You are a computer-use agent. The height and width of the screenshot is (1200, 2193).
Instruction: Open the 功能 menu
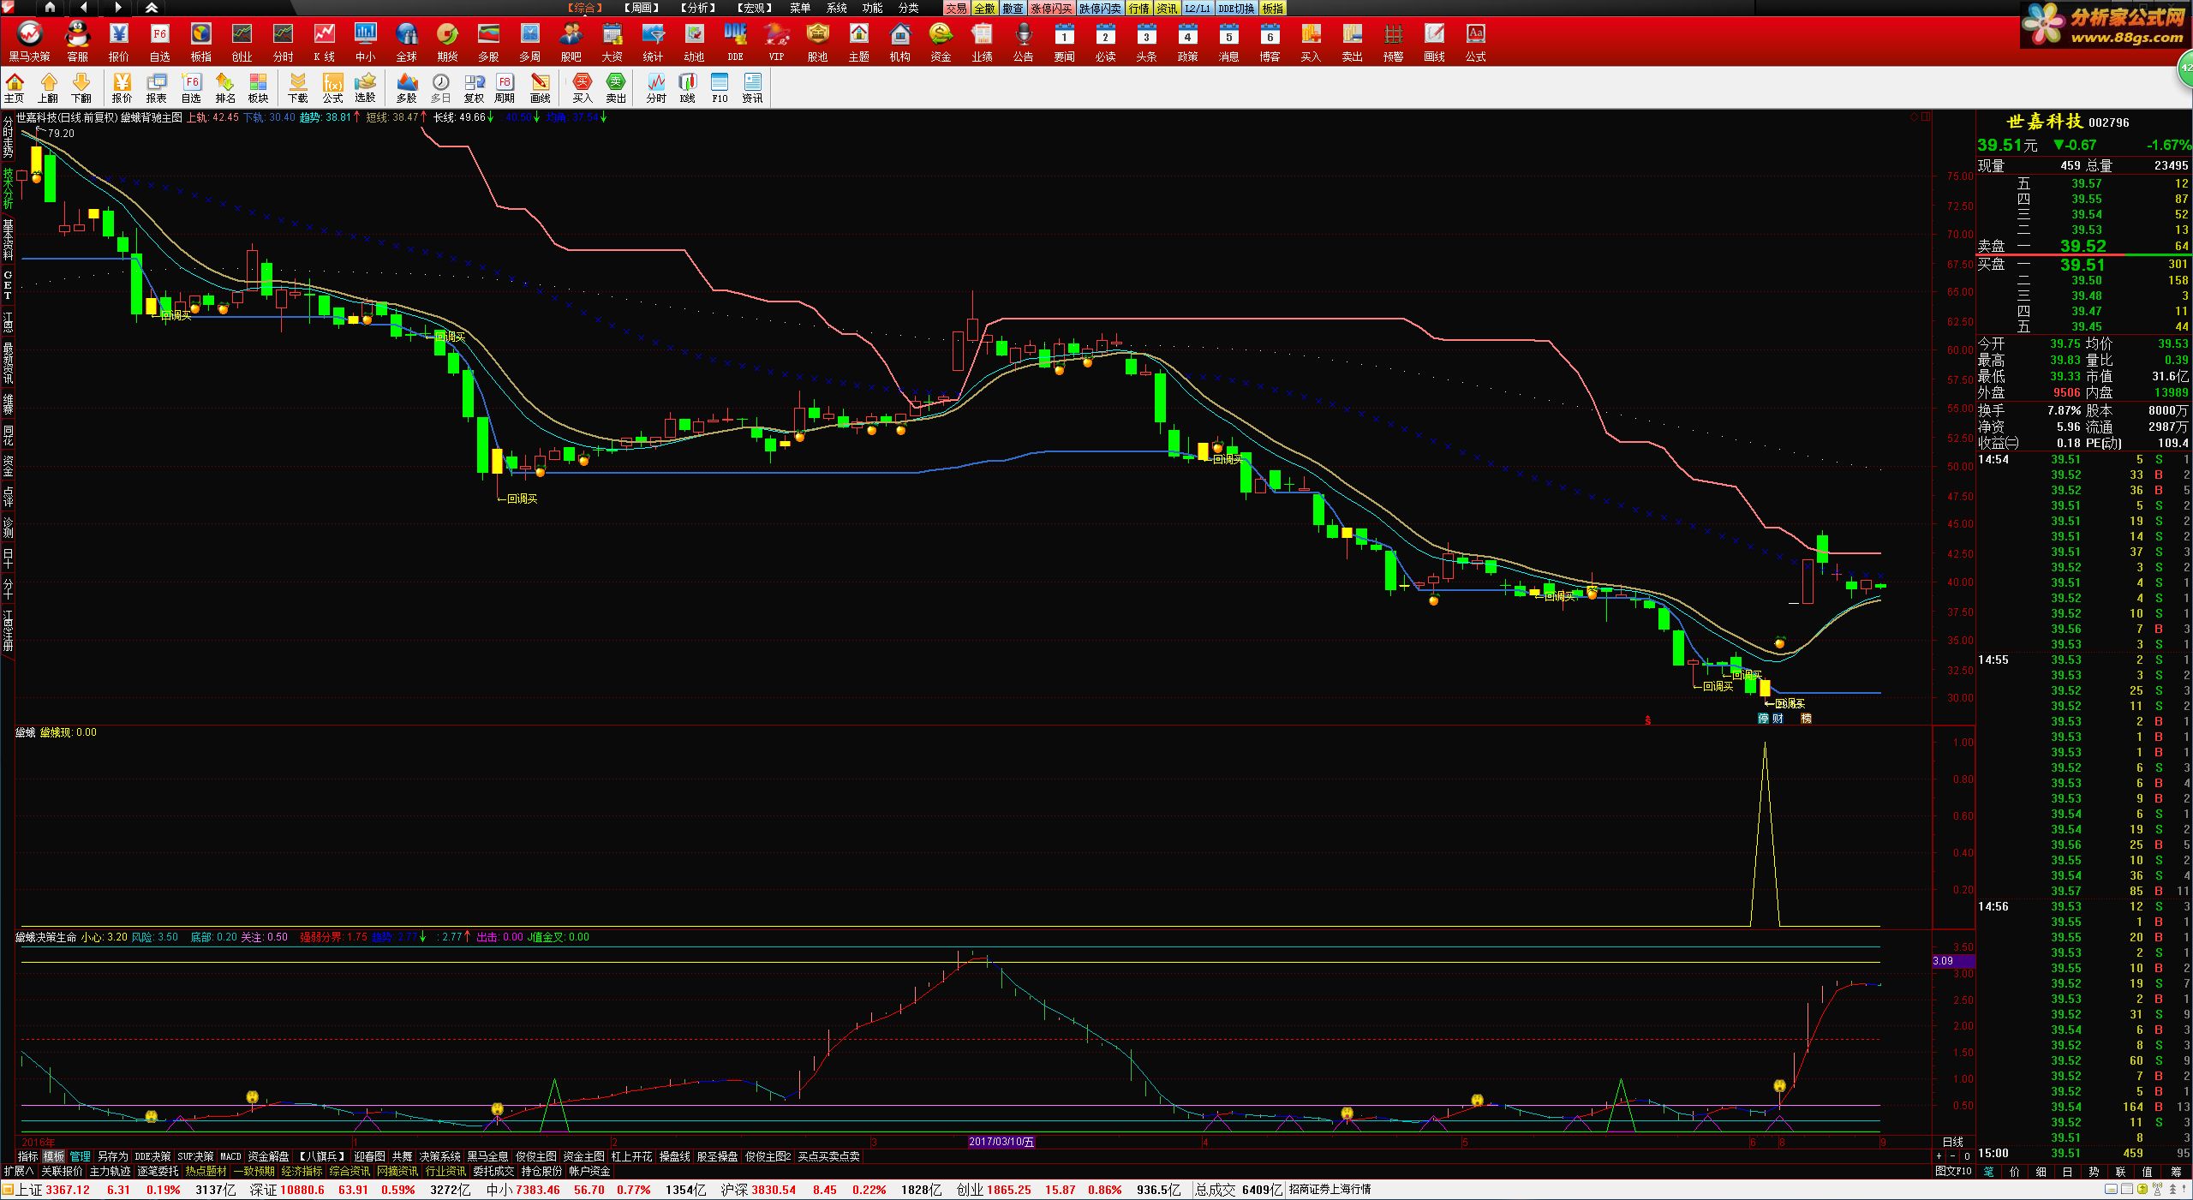point(872,8)
